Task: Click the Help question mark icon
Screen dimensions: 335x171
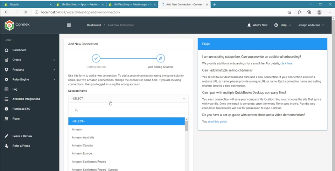Action: [x=276, y=25]
